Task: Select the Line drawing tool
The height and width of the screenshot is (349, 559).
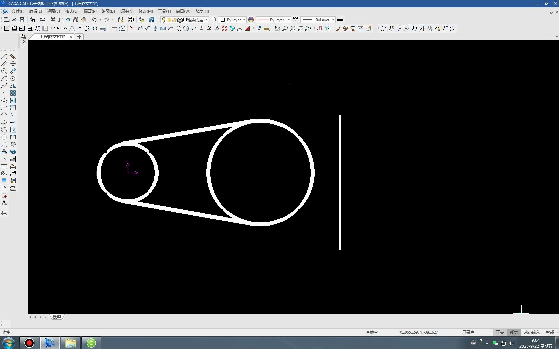Action: [x=4, y=56]
